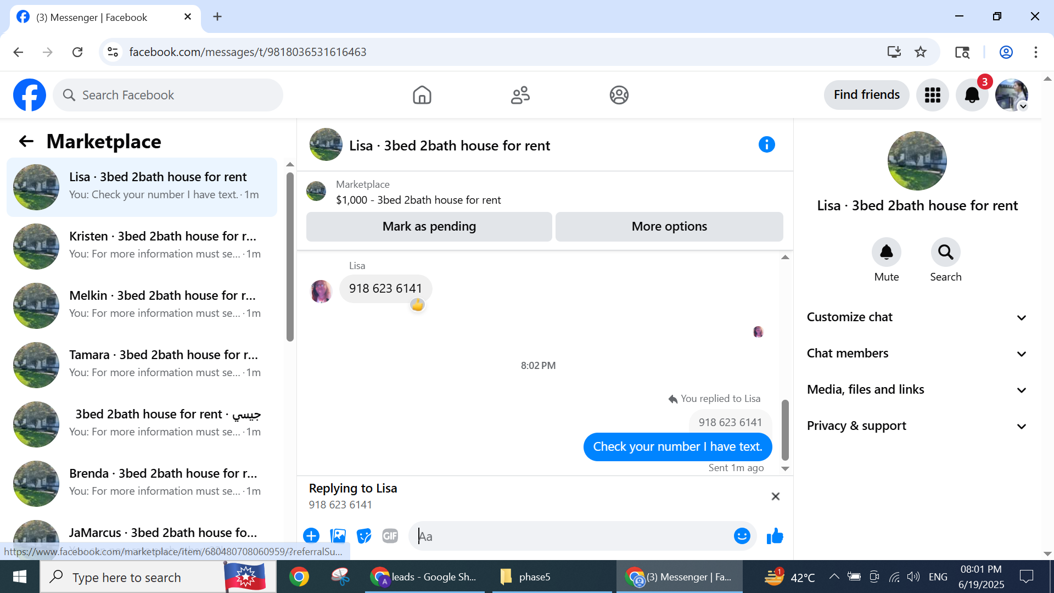
Task: Go back in browser history
Action: (18, 52)
